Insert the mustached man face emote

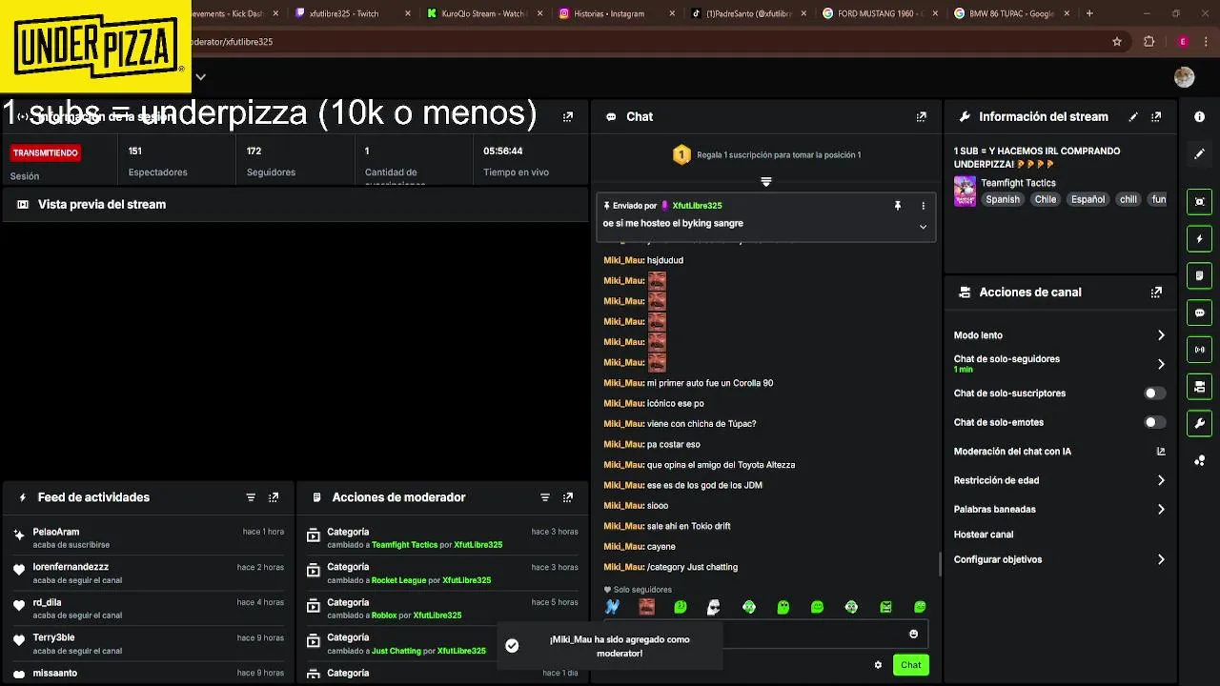coord(646,607)
